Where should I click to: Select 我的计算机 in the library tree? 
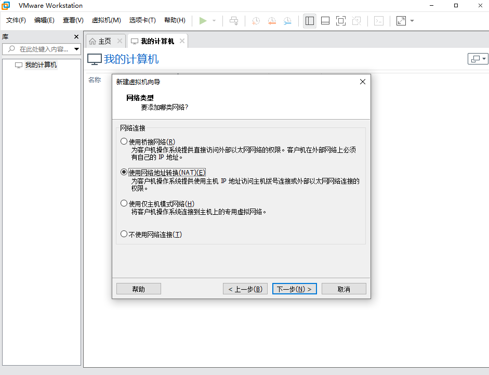[x=41, y=65]
